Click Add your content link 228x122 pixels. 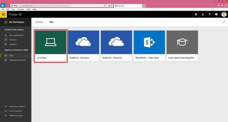point(17,106)
